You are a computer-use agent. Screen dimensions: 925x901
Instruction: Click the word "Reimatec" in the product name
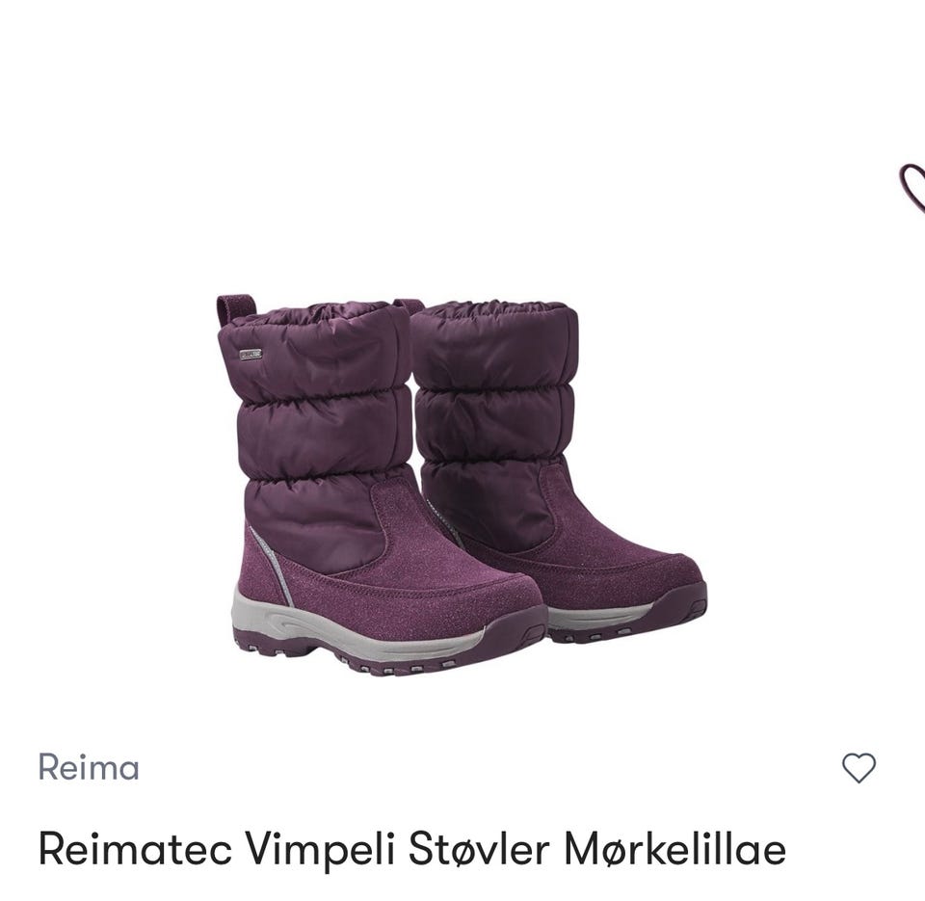click(x=135, y=849)
